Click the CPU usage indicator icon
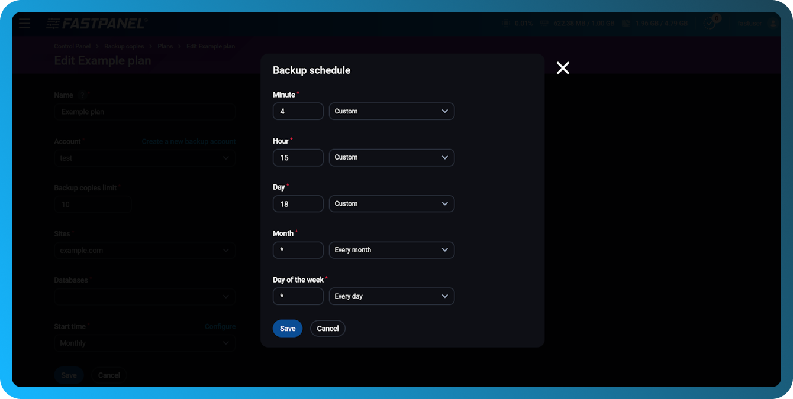 tap(506, 23)
